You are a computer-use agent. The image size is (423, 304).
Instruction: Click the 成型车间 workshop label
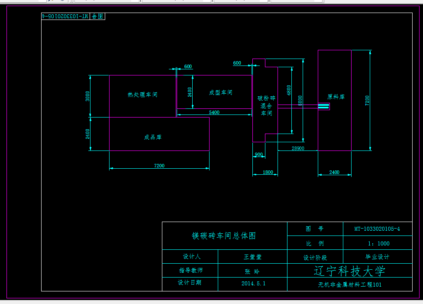[x=220, y=92]
